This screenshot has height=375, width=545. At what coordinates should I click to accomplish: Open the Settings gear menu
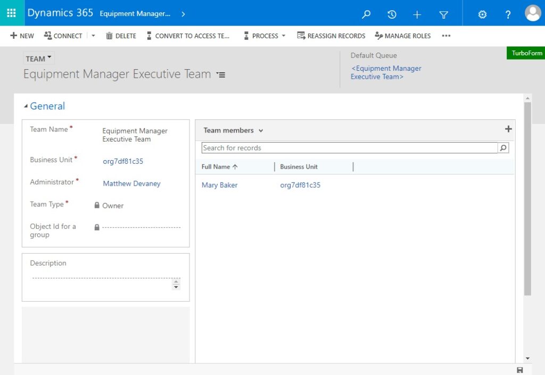pyautogui.click(x=482, y=13)
